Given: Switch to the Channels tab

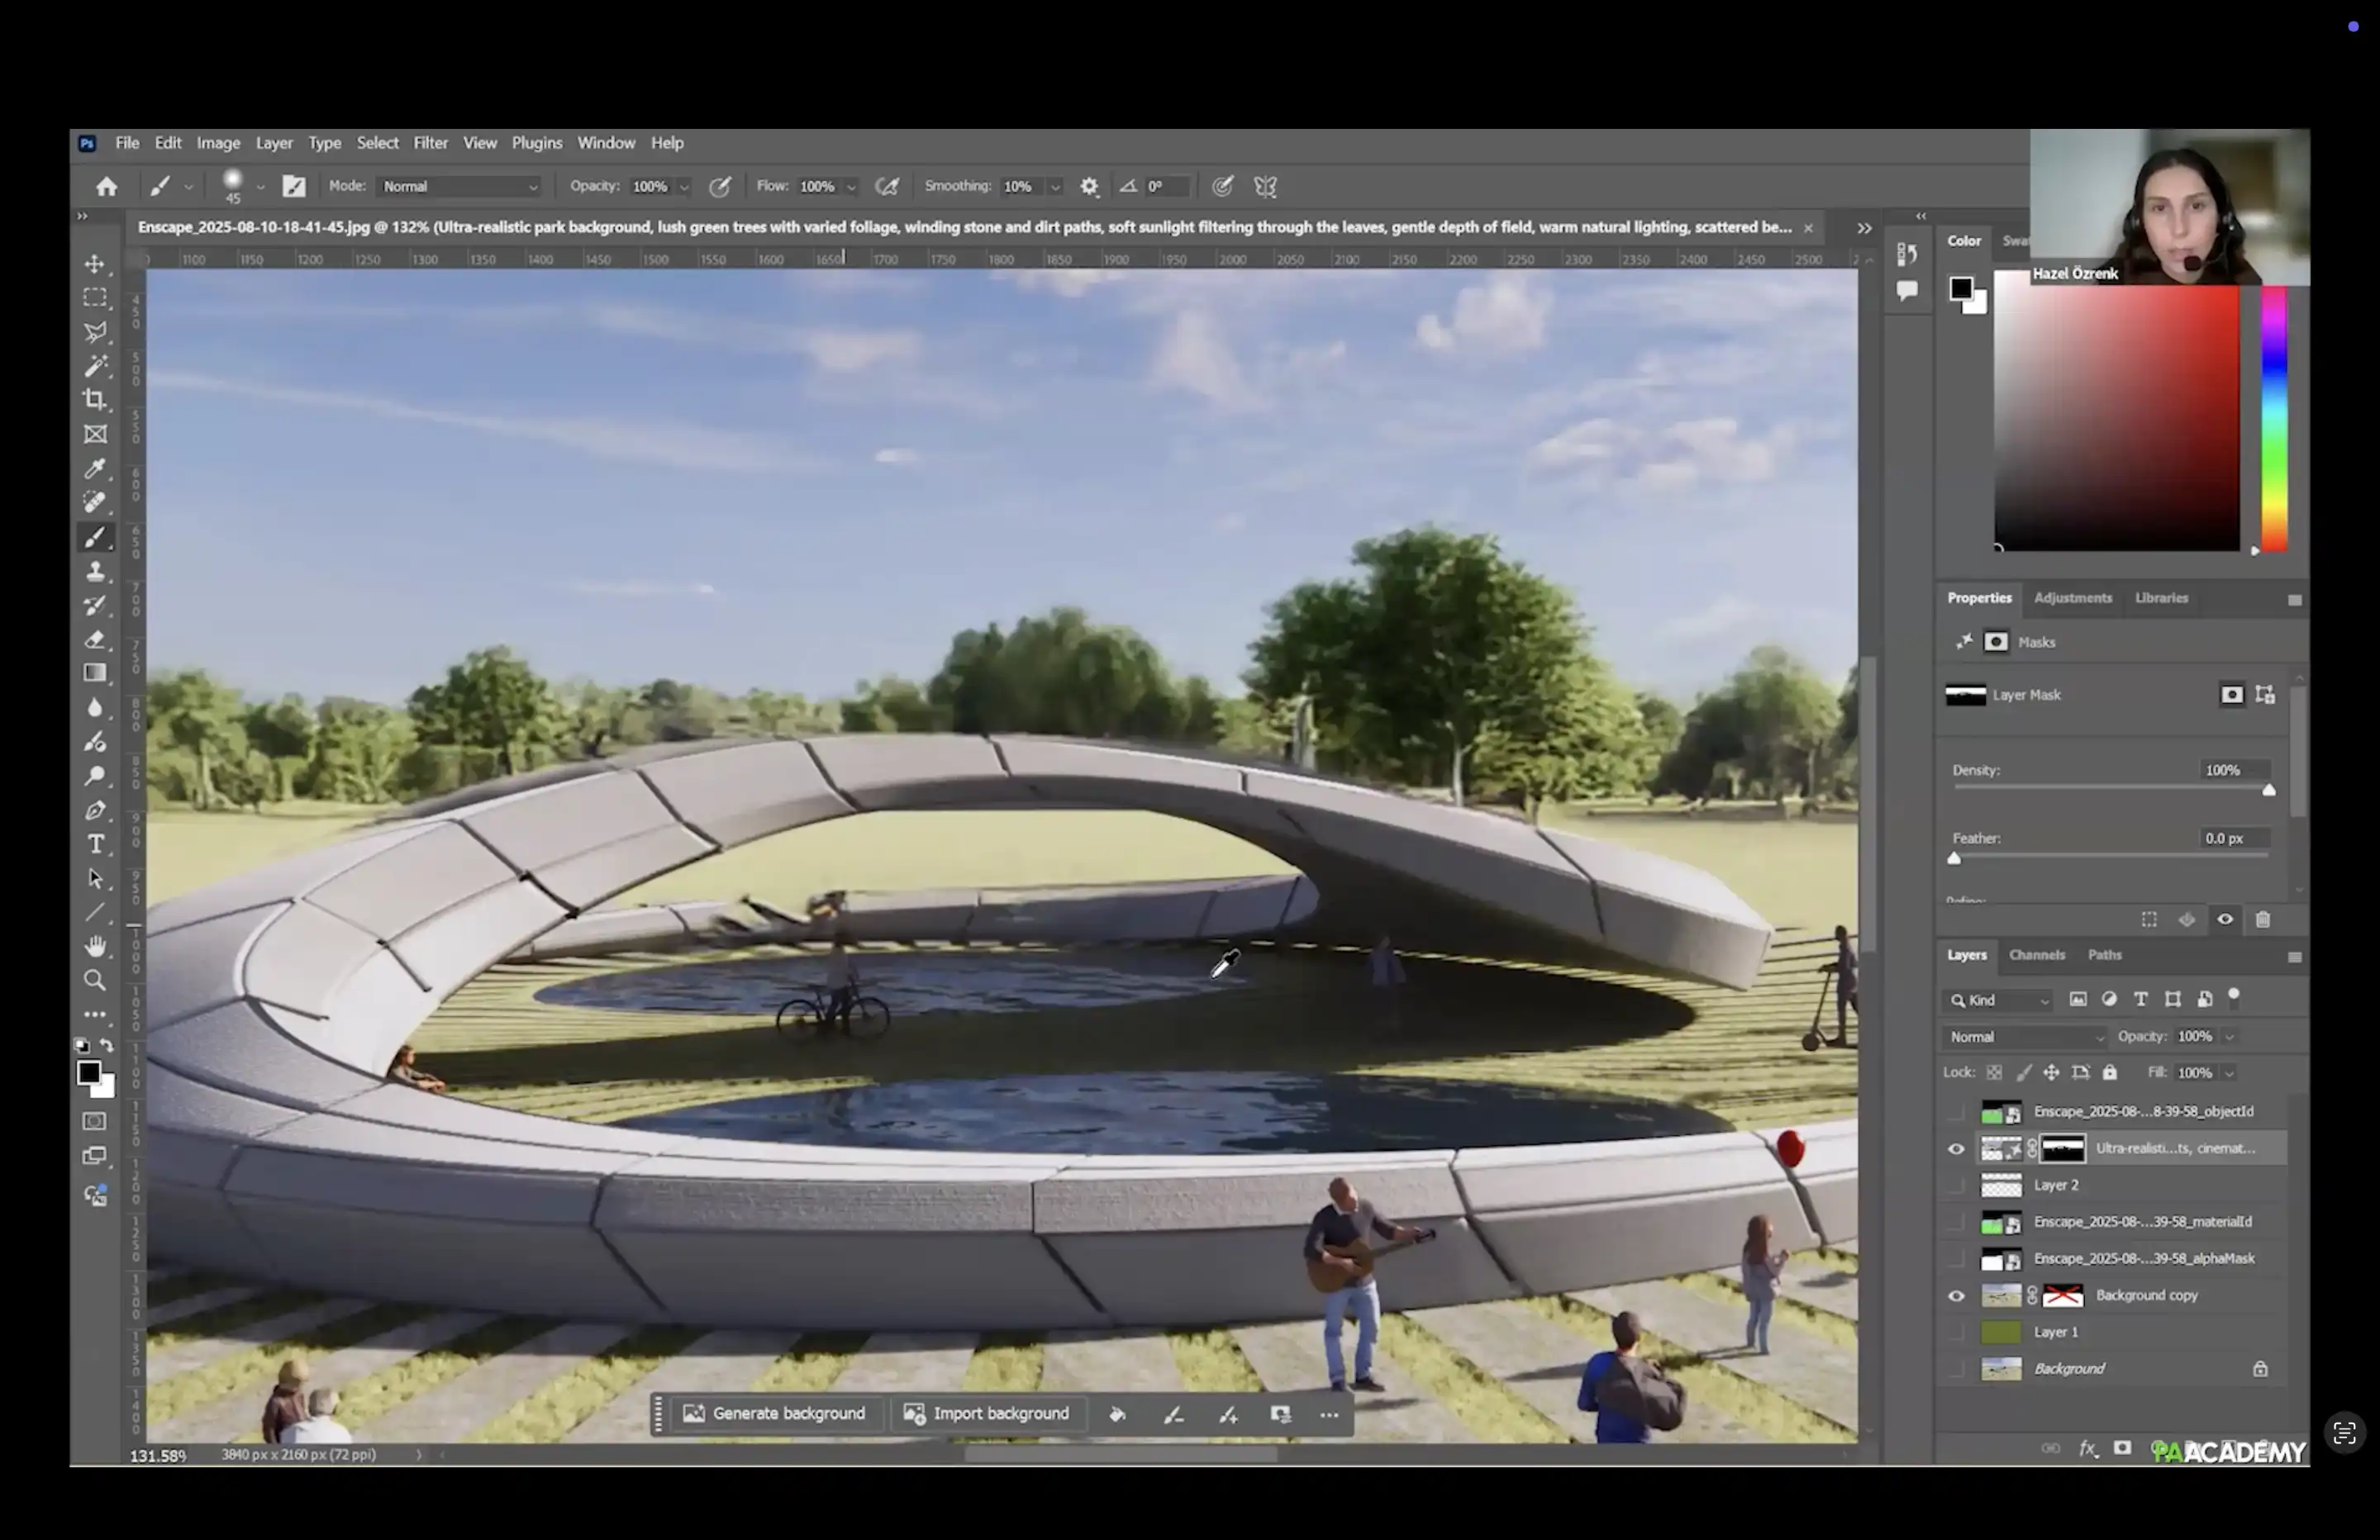Looking at the screenshot, I should click(x=2037, y=955).
